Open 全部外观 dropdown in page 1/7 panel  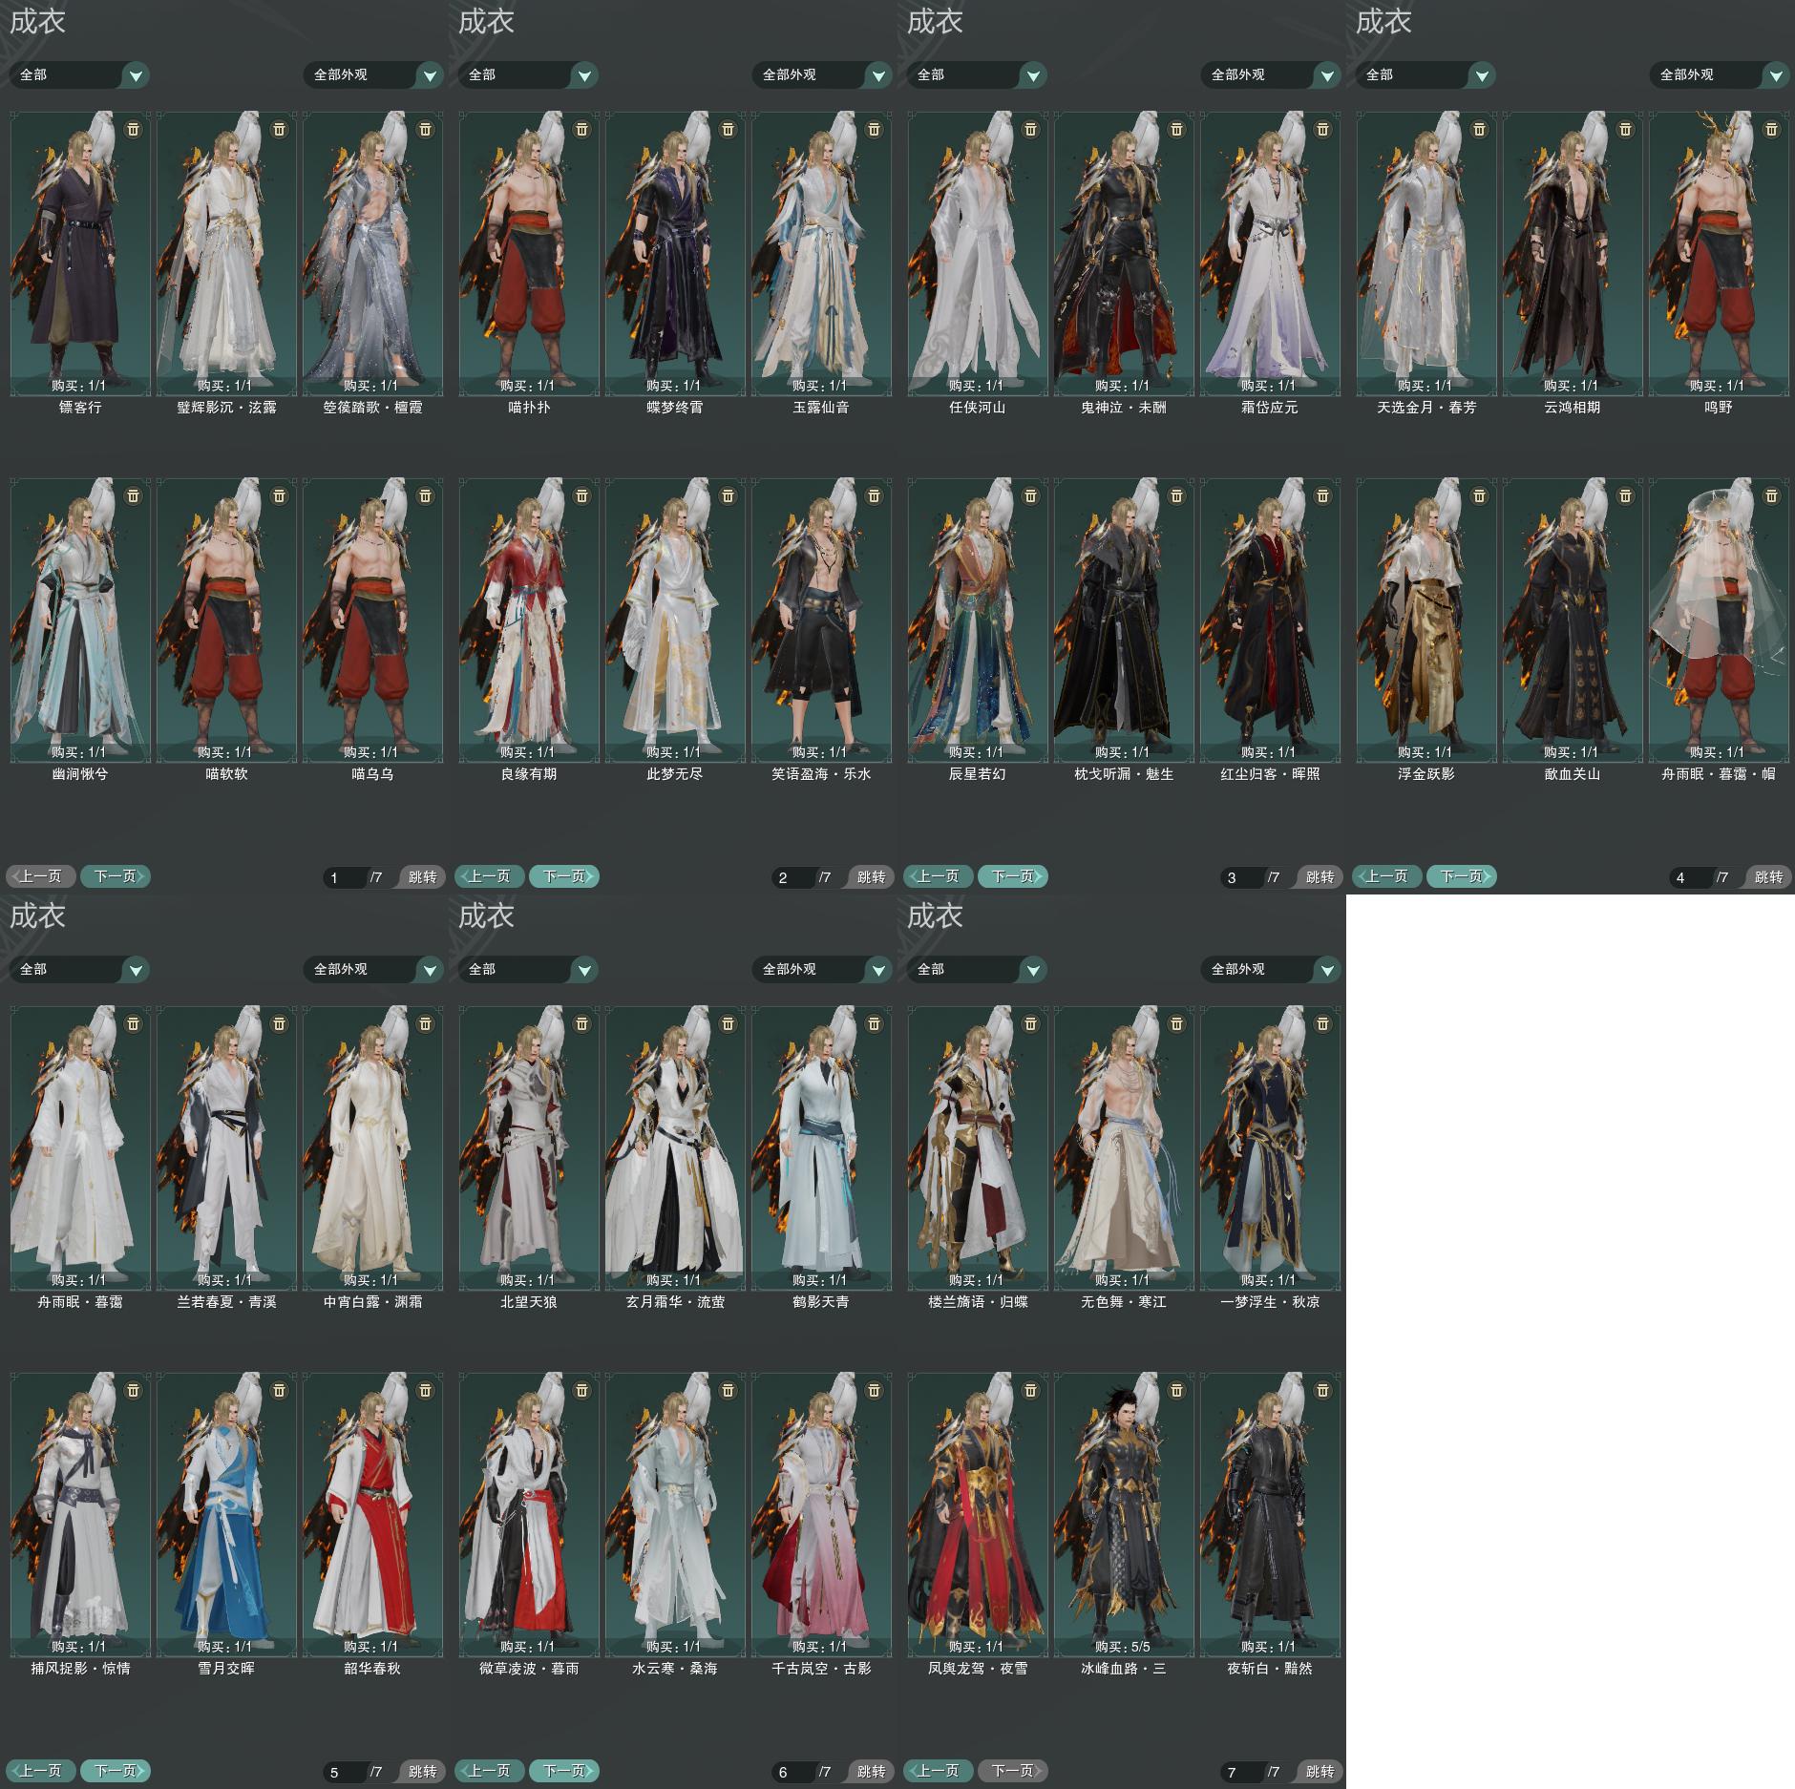373,74
